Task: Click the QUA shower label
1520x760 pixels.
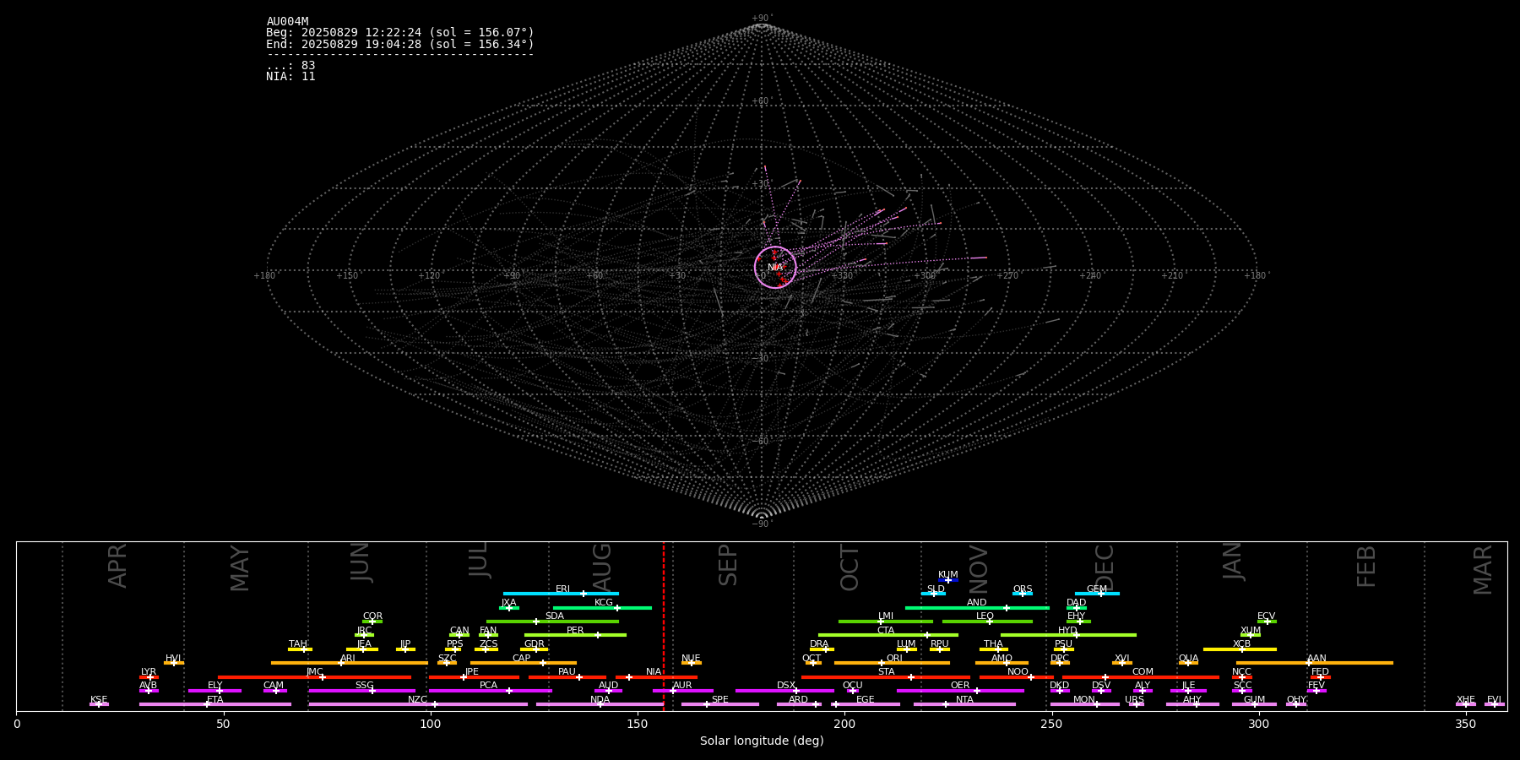Action: 1188,659
